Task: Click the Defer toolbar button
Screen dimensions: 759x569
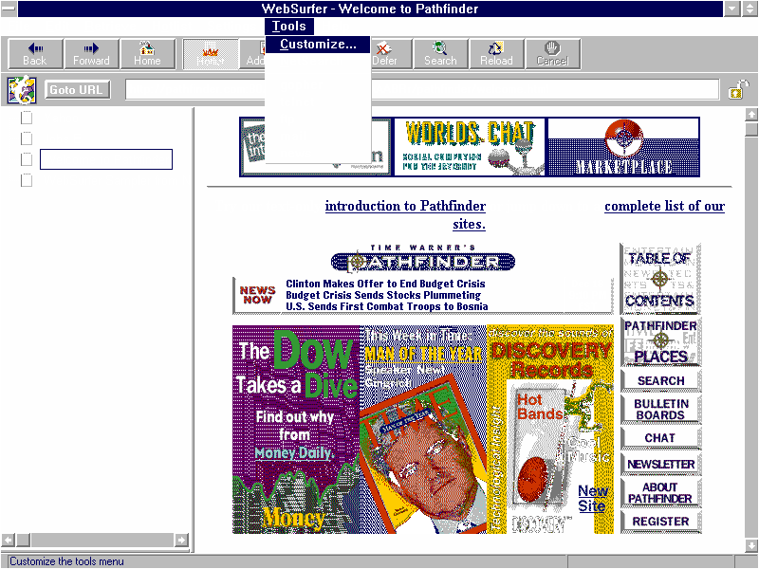Action: pyautogui.click(x=391, y=54)
